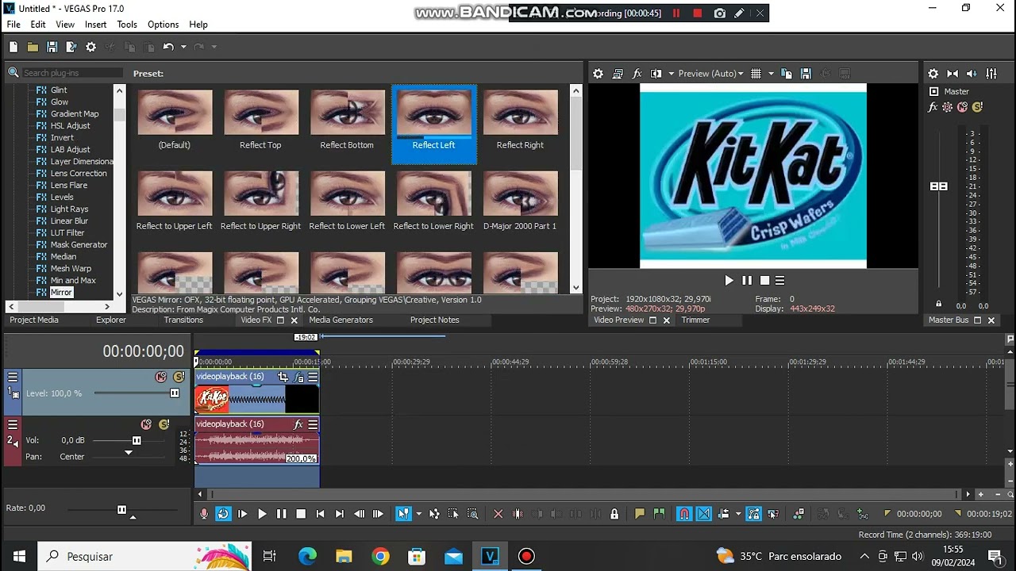
Task: Toggle Master Bus mute button
Action: [x=962, y=107]
